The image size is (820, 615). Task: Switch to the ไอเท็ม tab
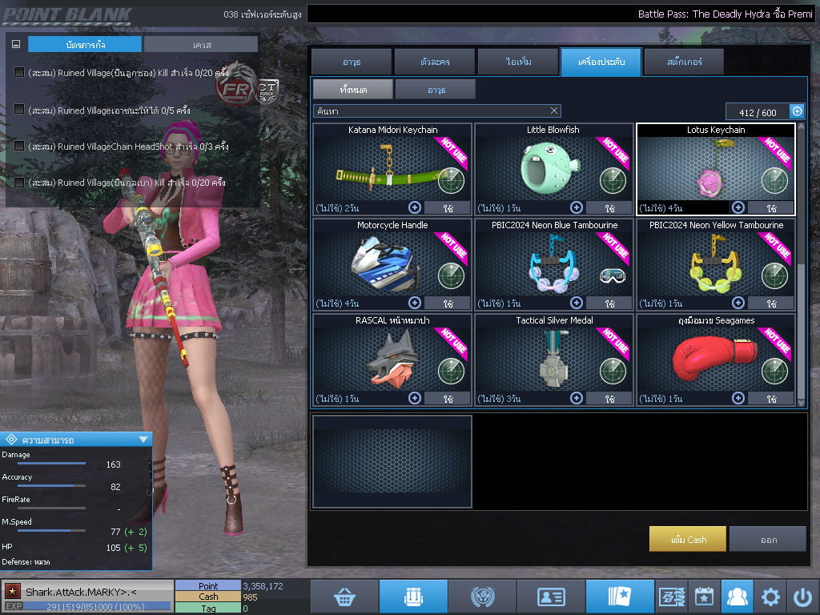pos(518,62)
